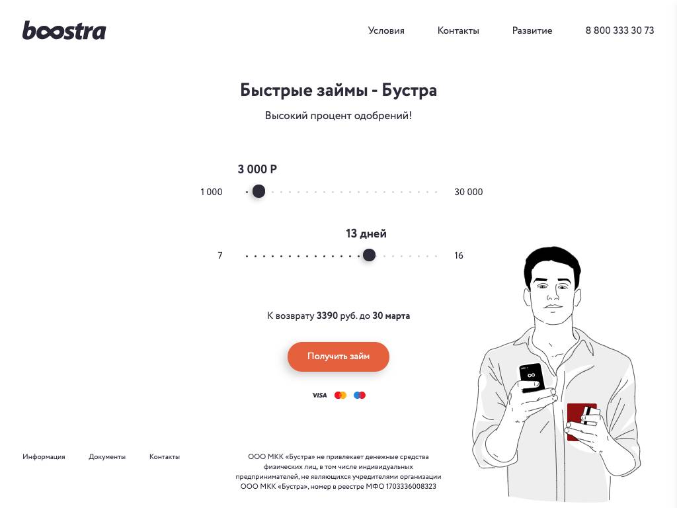This screenshot has height=508, width=677.
Task: Click the red-yellow Mastercard icon
Action: pyautogui.click(x=340, y=395)
